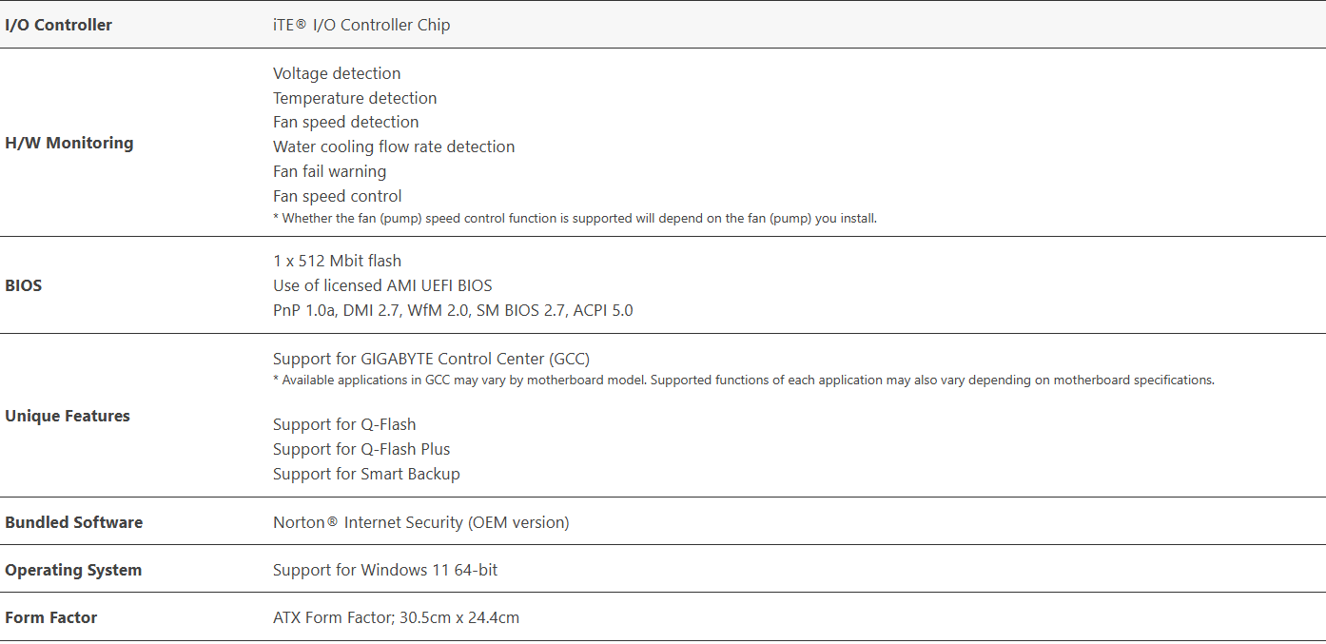Click the Fan speed control entry
The height and width of the screenshot is (644, 1326).
[337, 196]
